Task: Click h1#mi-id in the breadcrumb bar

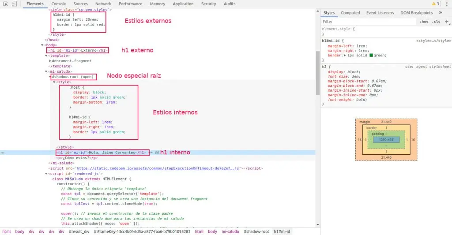Action: (282, 231)
